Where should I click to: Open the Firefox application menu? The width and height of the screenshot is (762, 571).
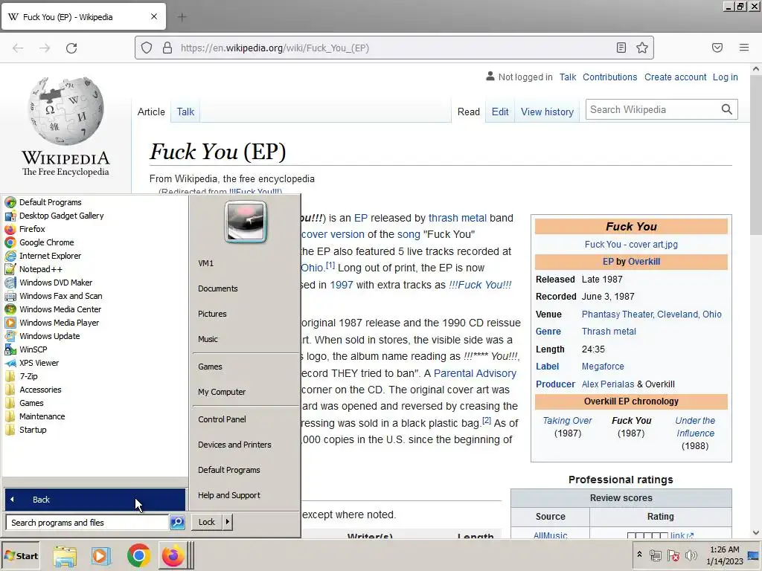(744, 48)
